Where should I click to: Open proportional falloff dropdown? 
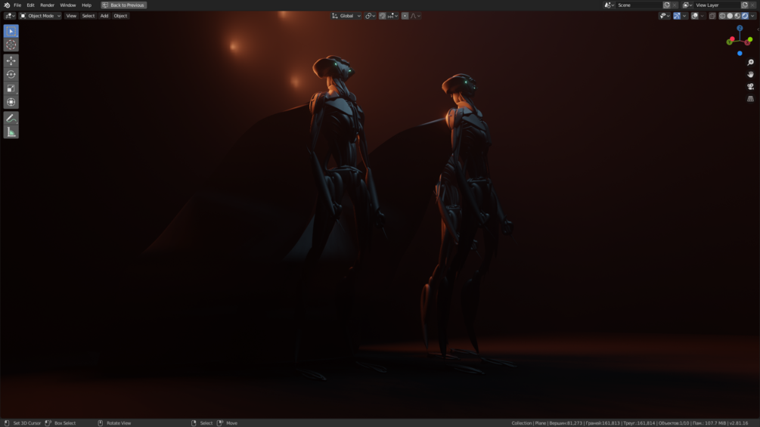(415, 16)
